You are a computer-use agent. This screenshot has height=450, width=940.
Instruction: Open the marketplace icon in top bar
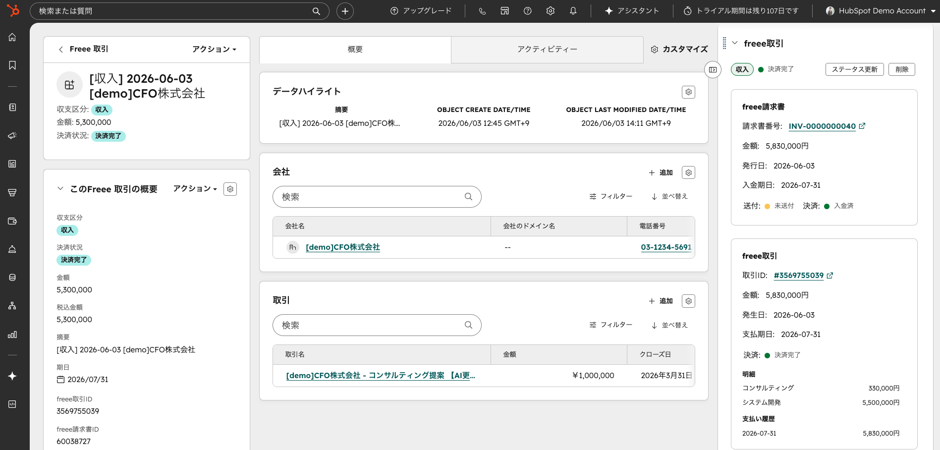(x=504, y=11)
